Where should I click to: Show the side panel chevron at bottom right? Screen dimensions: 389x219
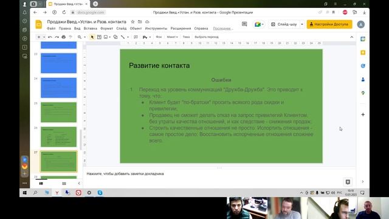pyautogui.click(x=363, y=182)
